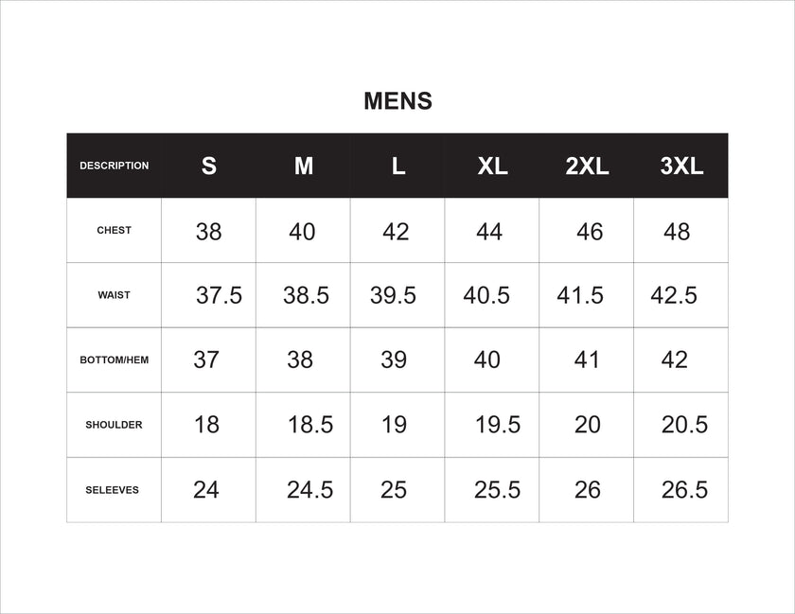
Task: Click the SHOULDER row label
Action: pyautogui.click(x=114, y=425)
